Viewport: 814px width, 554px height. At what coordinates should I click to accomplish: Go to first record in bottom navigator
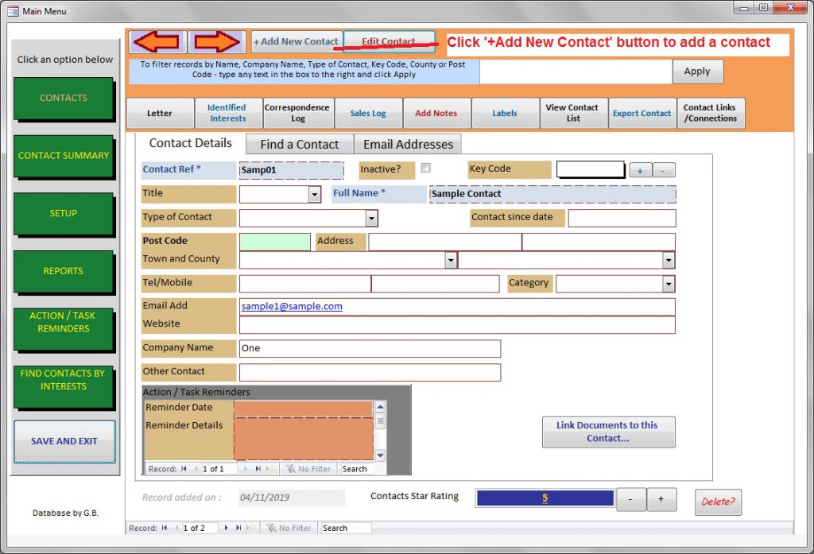(x=165, y=528)
